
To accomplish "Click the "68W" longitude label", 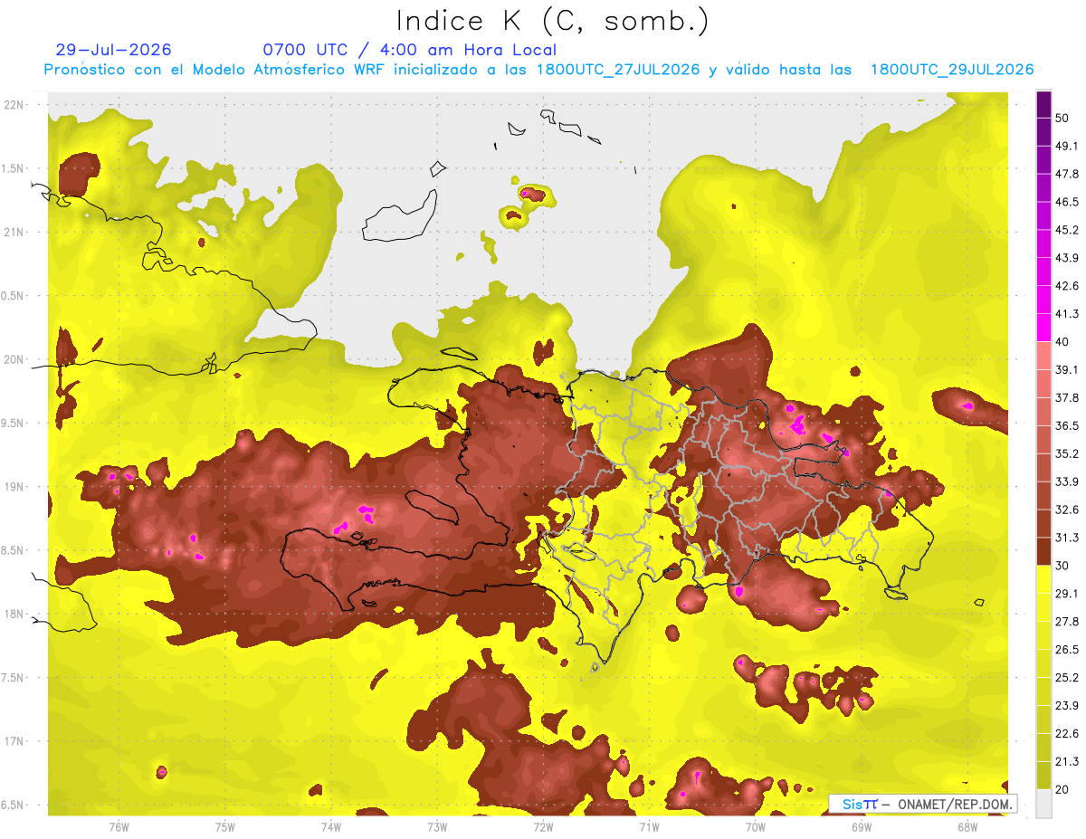I will coord(967,826).
